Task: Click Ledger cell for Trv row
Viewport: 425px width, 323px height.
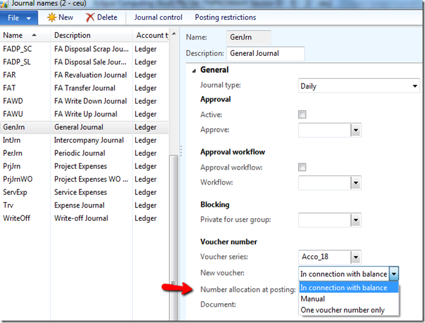Action: 145,205
